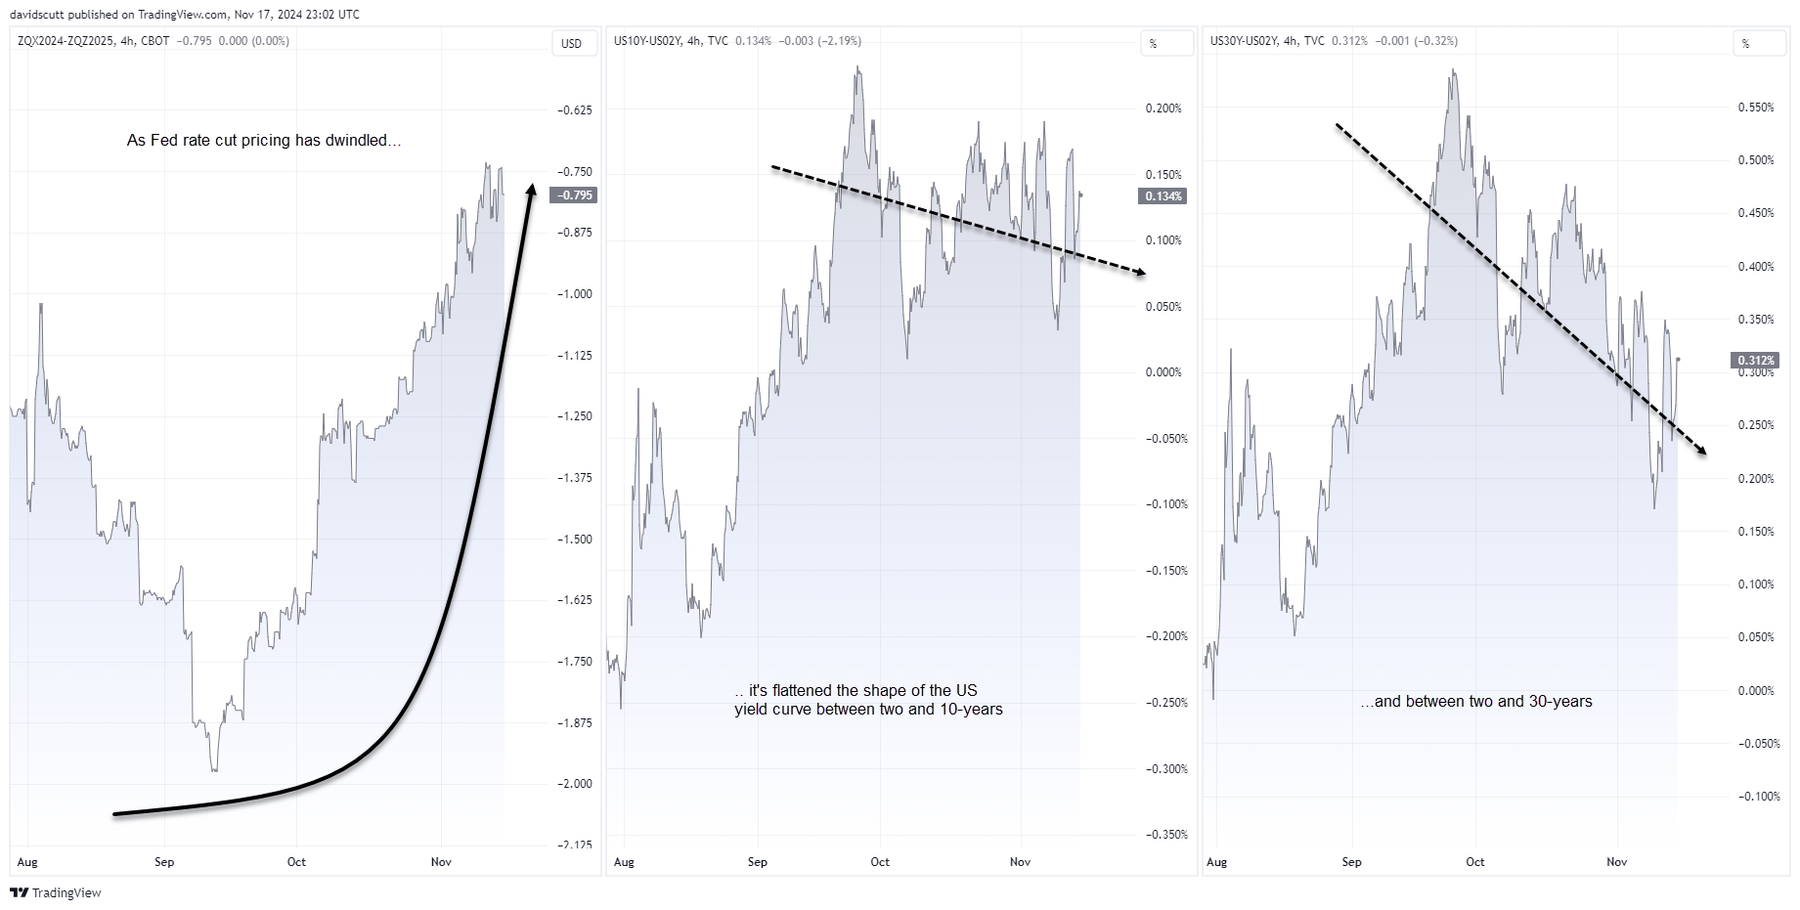1800x910 pixels.
Task: Click the CBOT exchange label in the first chart header
Action: (154, 41)
